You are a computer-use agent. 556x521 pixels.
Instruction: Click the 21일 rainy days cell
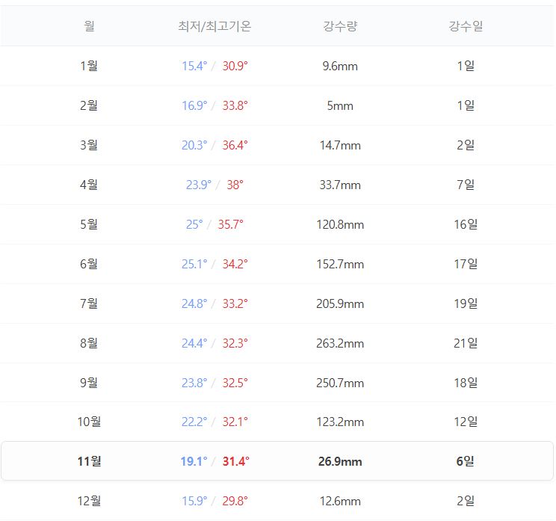(x=466, y=344)
